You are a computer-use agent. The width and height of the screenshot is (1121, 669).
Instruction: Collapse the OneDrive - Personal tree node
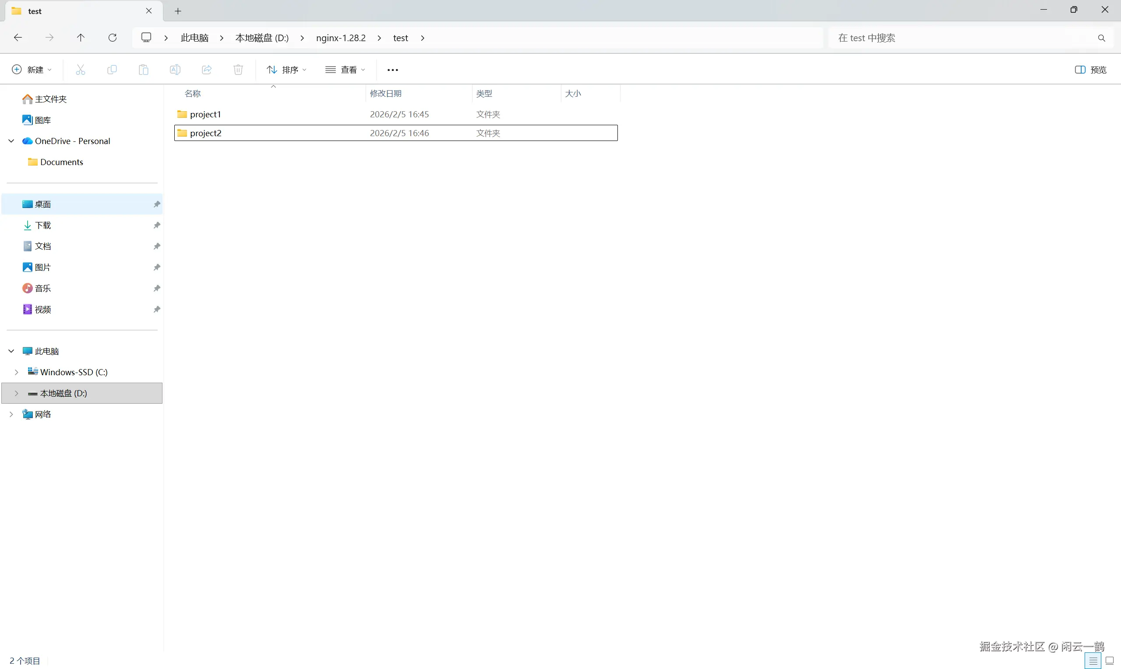click(11, 141)
